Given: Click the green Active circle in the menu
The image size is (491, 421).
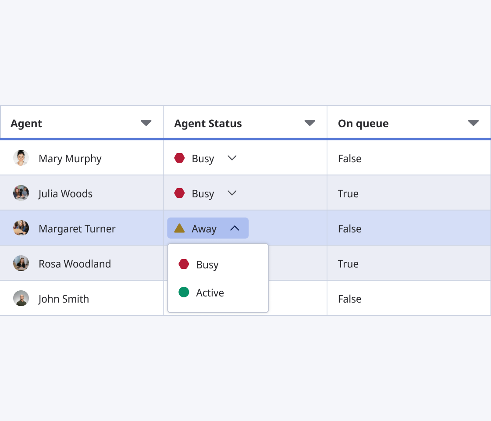Looking at the screenshot, I should click(x=184, y=292).
